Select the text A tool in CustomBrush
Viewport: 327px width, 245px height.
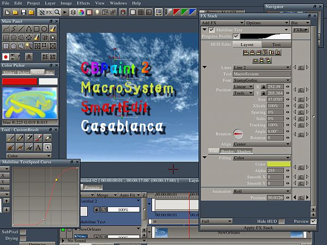(x=38, y=148)
